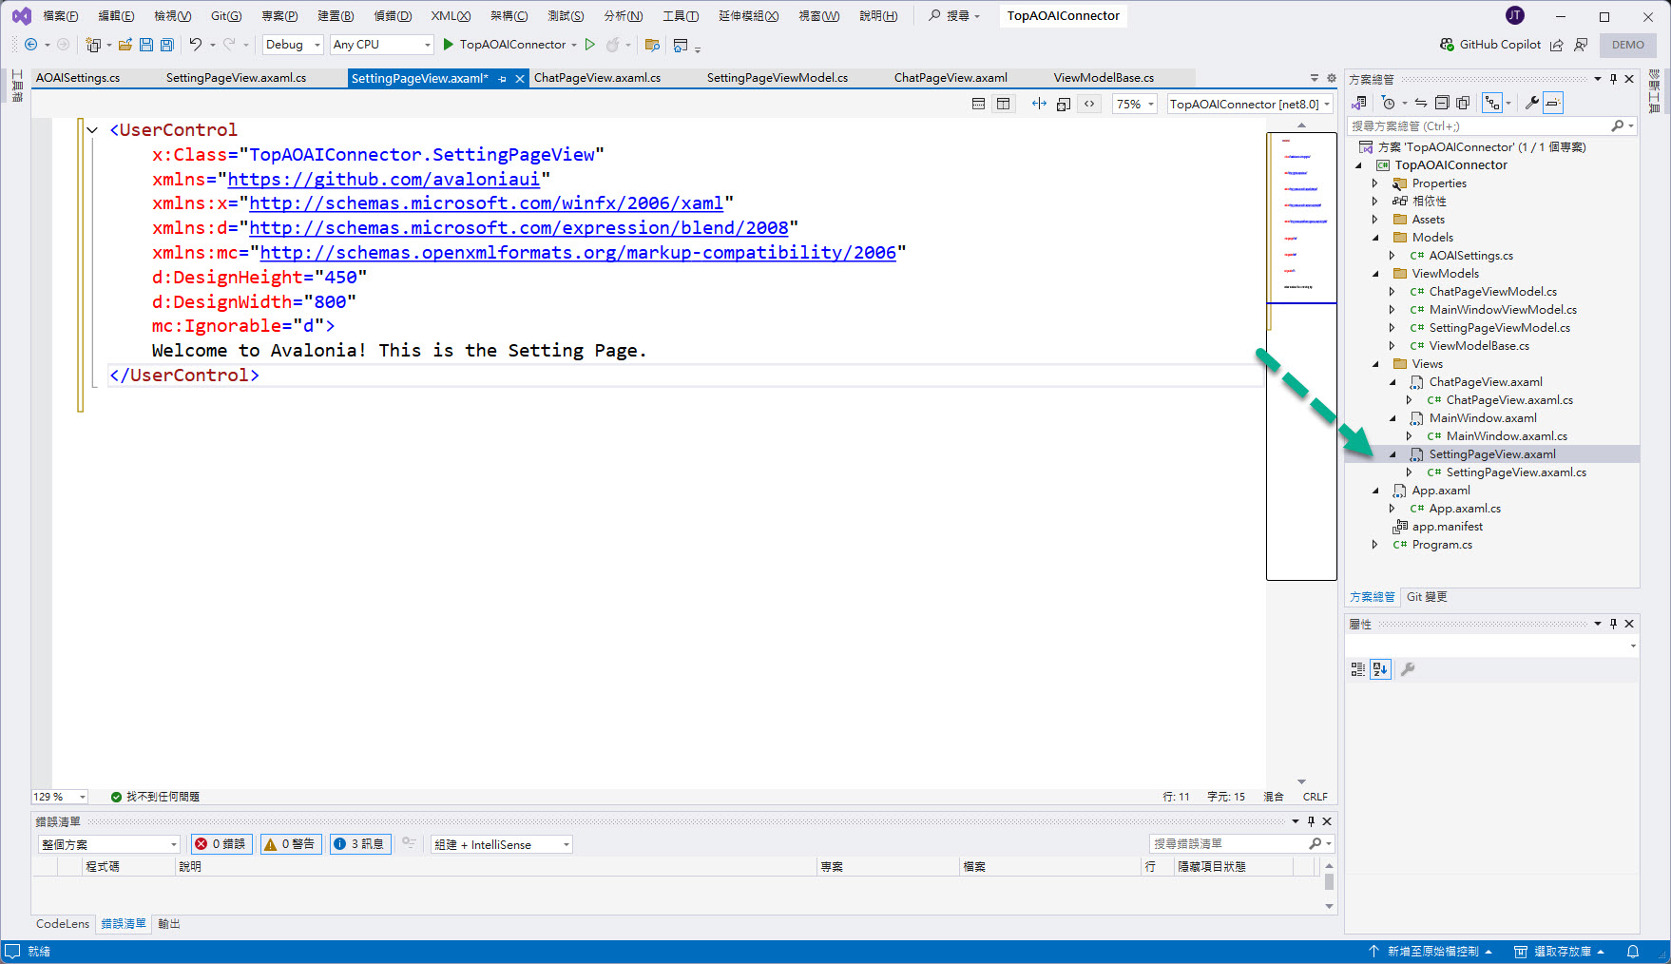The height and width of the screenshot is (964, 1671).
Task: Expand the Properties node in Solution Explorer
Action: click(x=1374, y=183)
